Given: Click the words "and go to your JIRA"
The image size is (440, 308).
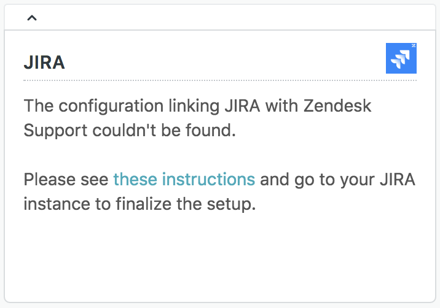Looking at the screenshot, I should point(337,179).
